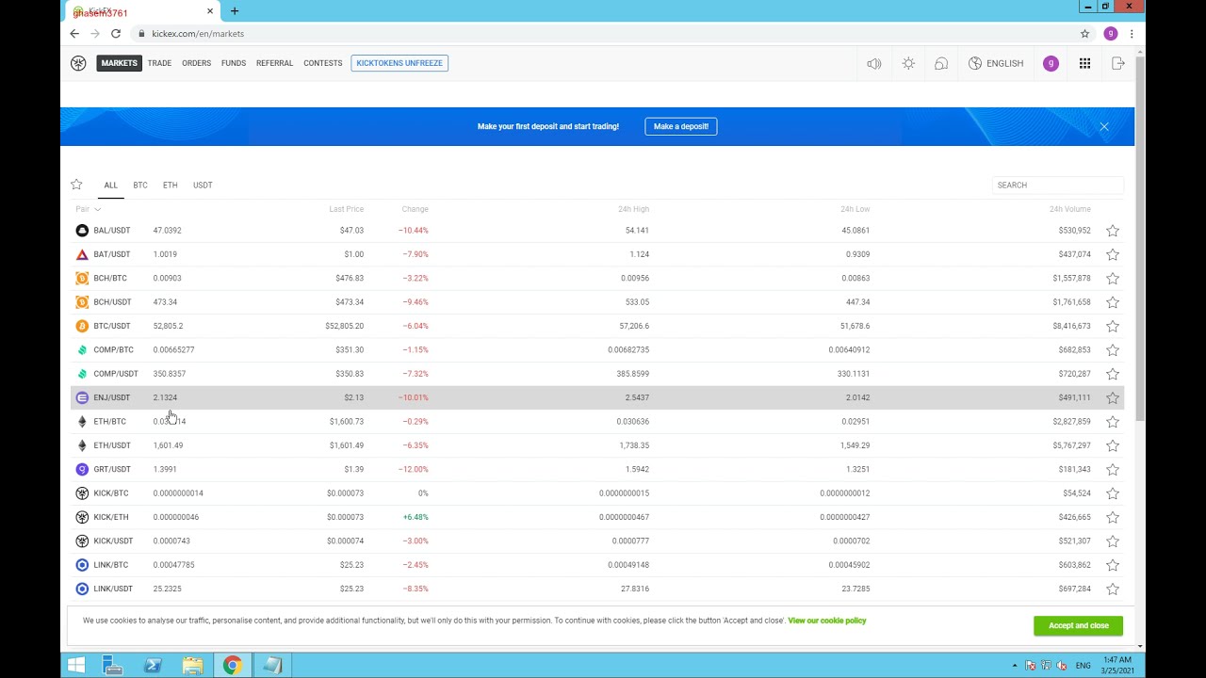Image resolution: width=1206 pixels, height=678 pixels.
Task: Select the BTC markets tab
Action: tap(140, 186)
